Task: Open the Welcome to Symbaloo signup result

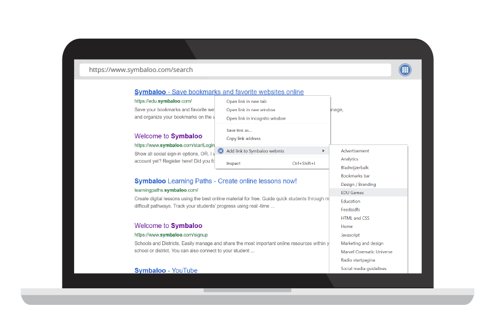Action: 168,226
